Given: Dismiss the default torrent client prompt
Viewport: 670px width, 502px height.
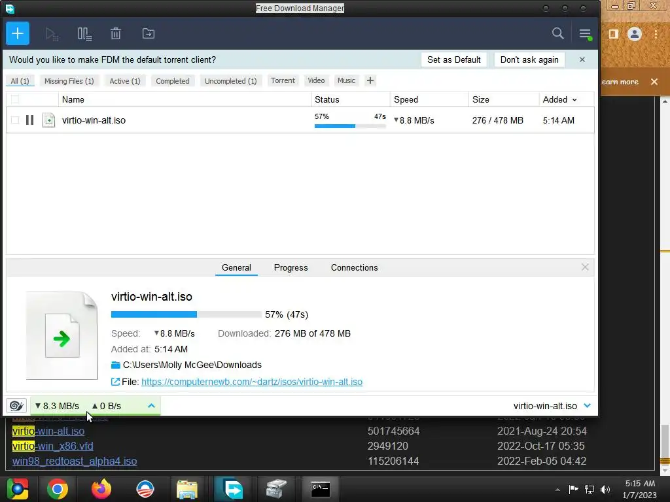Looking at the screenshot, I should (582, 59).
